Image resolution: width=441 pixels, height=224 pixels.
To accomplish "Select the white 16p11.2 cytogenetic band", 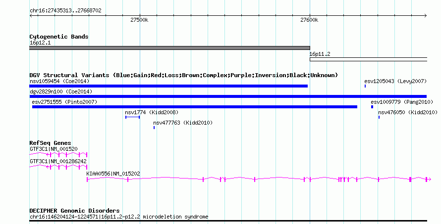I will coord(369,59).
